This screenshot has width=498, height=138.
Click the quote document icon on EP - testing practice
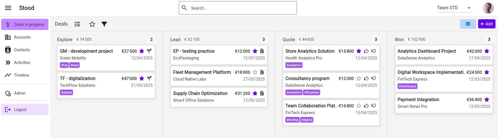262,51
